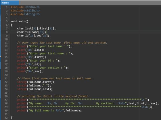This screenshot has width=161, height=120.
Task: Click the 'My full name is' printf line
Action: [49, 111]
